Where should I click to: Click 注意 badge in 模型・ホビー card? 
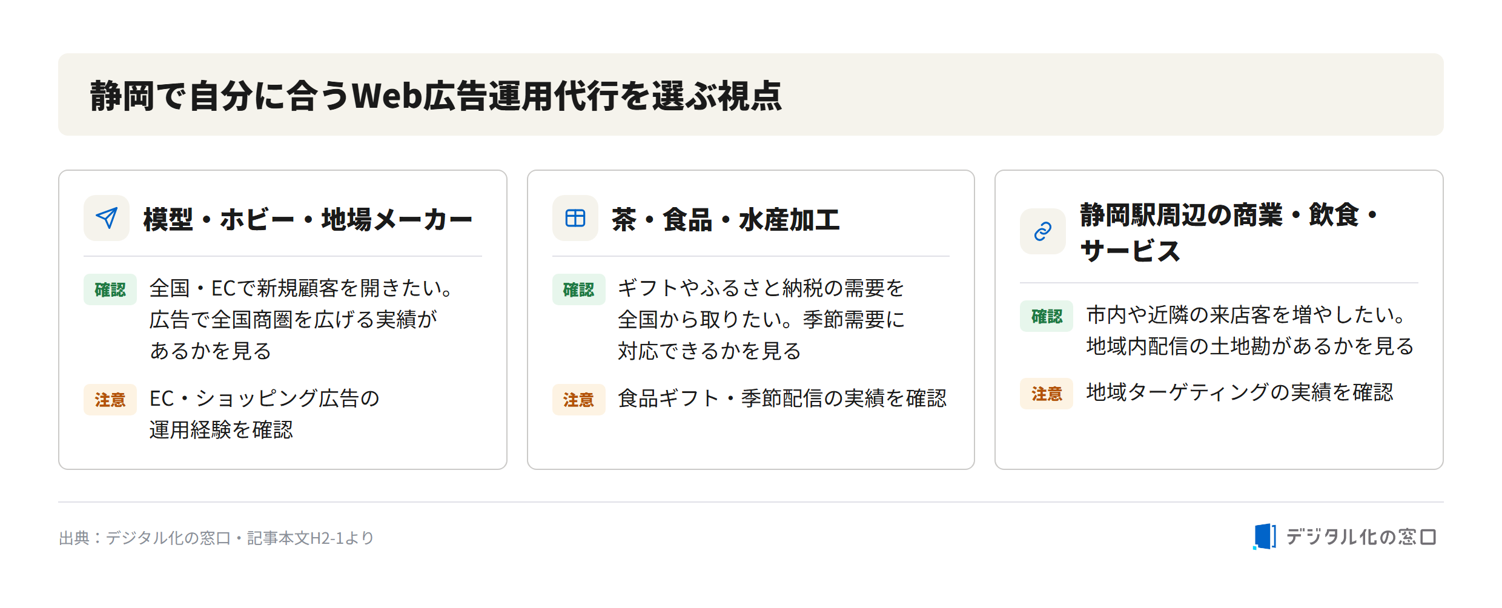[110, 400]
